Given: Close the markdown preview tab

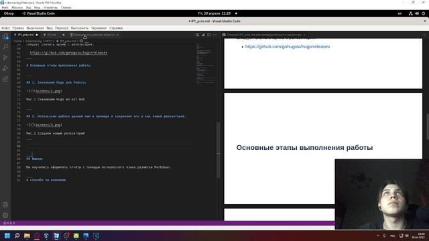Looking at the screenshot, I should click(304, 35).
